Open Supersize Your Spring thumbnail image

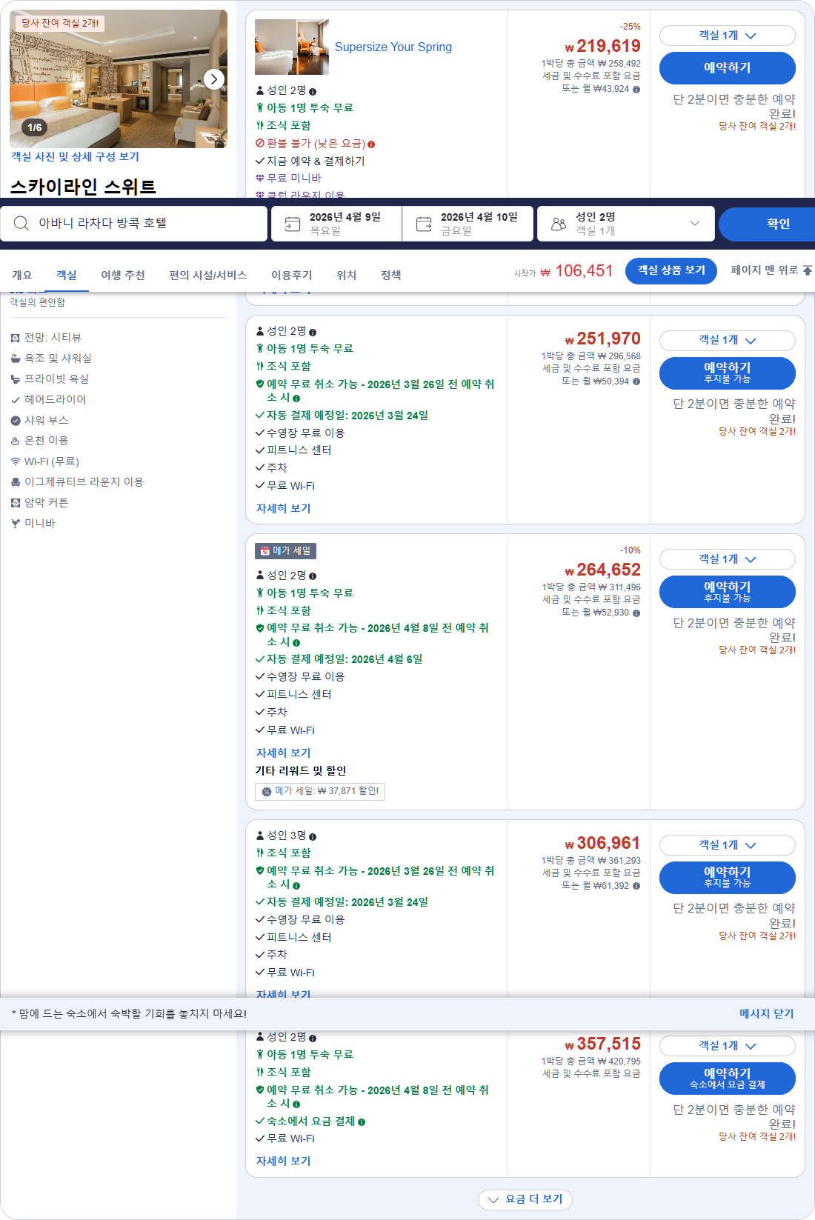tap(292, 47)
